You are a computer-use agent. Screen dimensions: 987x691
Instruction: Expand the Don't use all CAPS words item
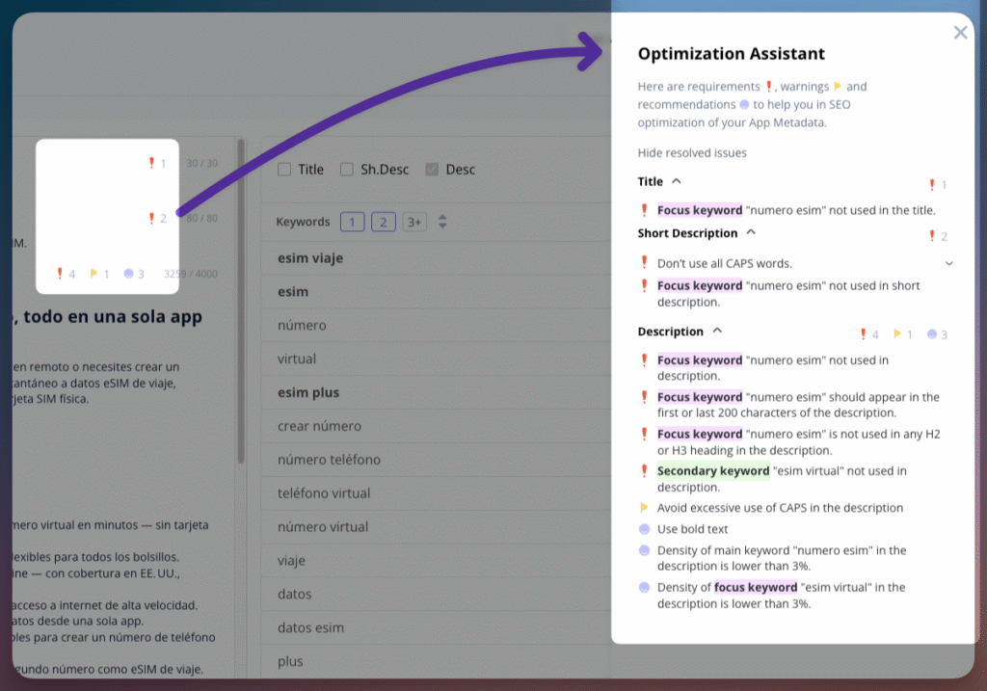[x=948, y=263]
